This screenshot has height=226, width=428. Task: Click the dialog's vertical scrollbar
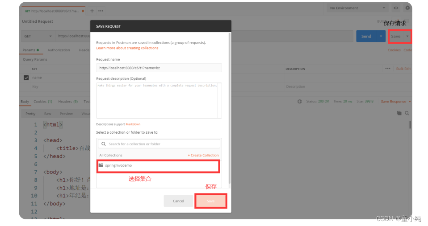pos(230,109)
